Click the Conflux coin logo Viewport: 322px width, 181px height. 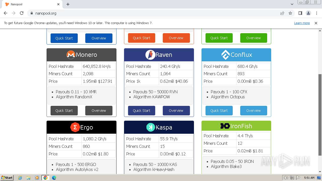pyautogui.click(x=225, y=55)
